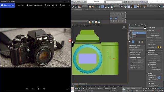Click the Bind to Space Warp icon

pyautogui.click(x=80, y=7)
